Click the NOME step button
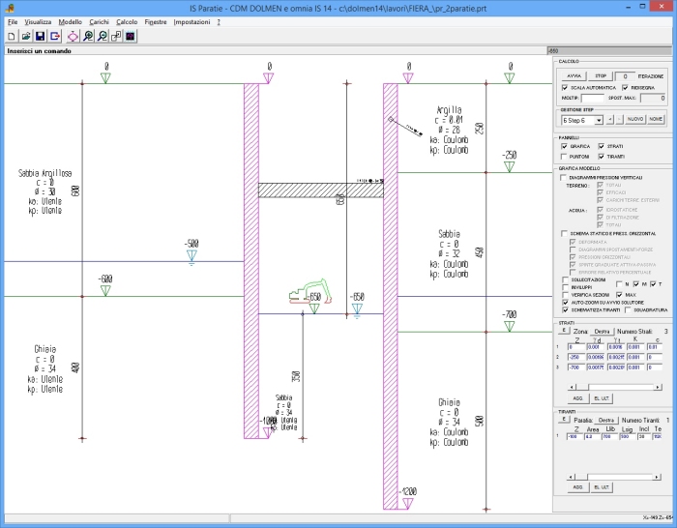677x528 pixels. (656, 119)
